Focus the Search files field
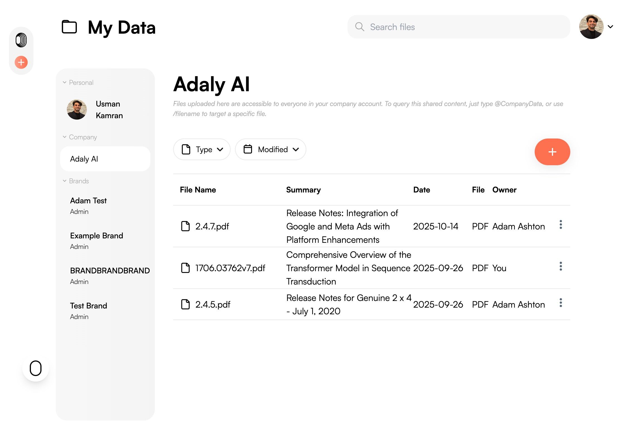 [462, 27]
